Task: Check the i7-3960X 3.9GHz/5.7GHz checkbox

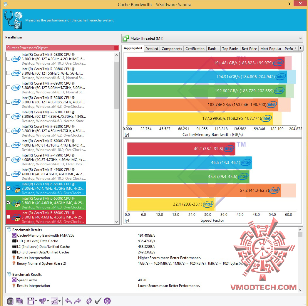Action: tap(8, 87)
